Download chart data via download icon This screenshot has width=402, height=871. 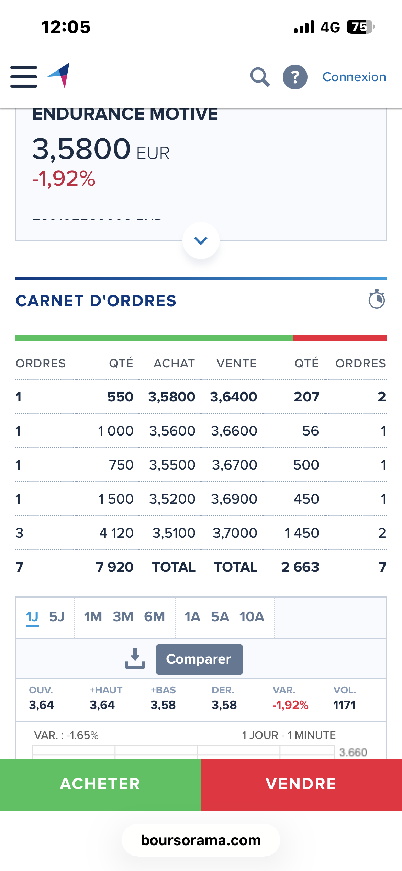point(135,658)
